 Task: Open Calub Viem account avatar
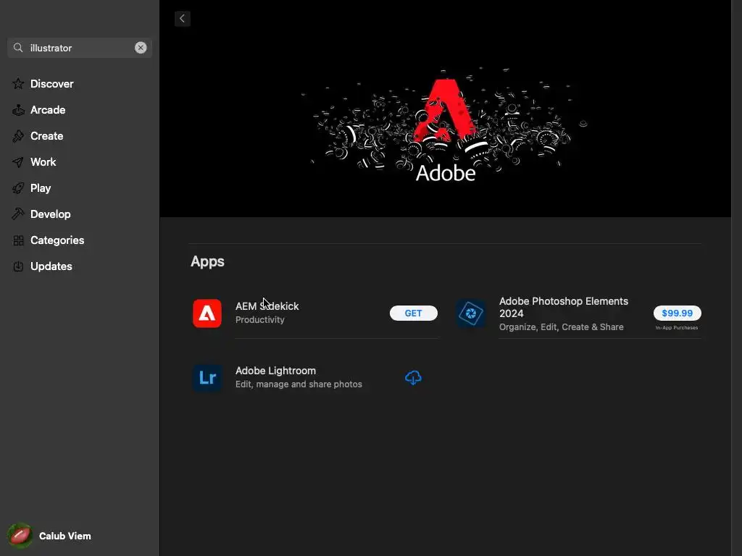coord(20,536)
